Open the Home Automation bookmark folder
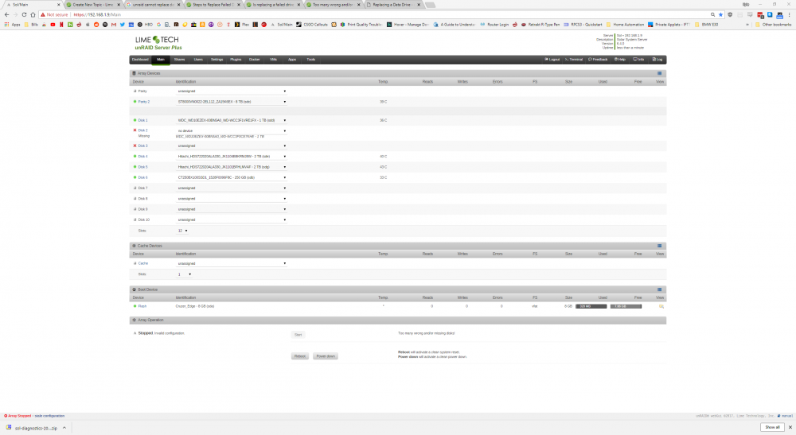Screen dimensions: 796x435 (625, 25)
